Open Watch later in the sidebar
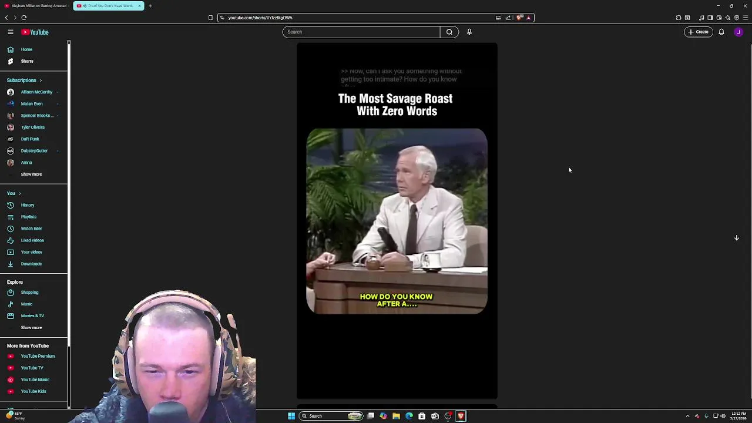The width and height of the screenshot is (752, 423). click(33, 229)
